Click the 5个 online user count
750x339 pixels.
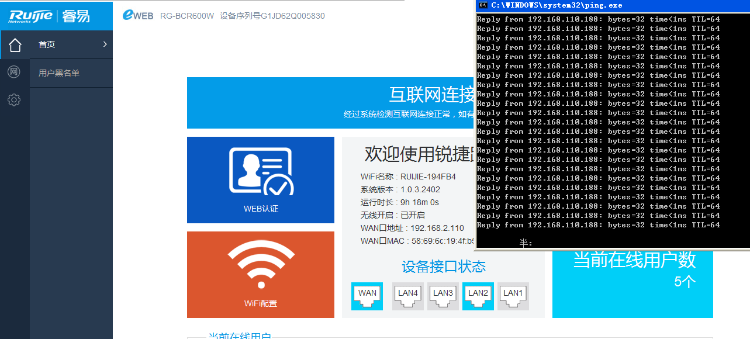pyautogui.click(x=685, y=282)
